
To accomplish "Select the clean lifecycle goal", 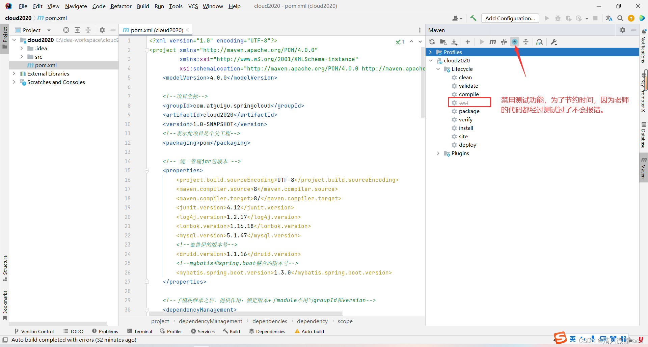I will click(x=465, y=77).
